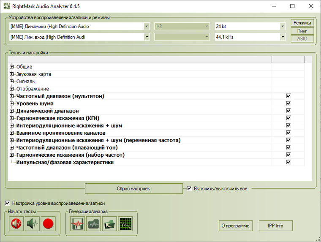Screen dimensions: 321x242
Task: Start the playback-only test with the speaker-waveform icon
Action: pos(16,223)
